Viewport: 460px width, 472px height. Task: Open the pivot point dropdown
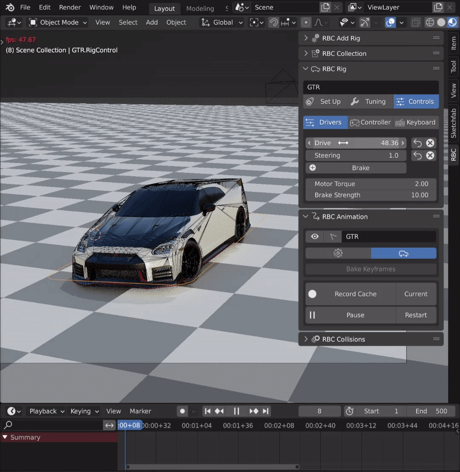pos(256,22)
